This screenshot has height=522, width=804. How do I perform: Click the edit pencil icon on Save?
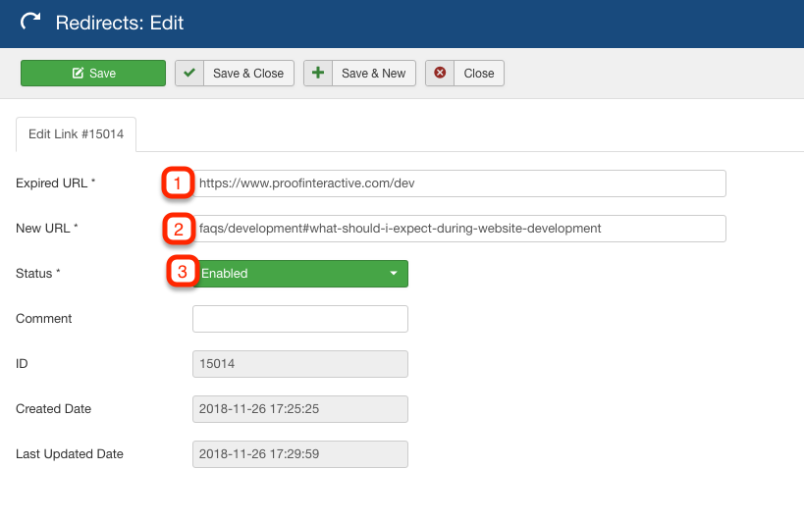click(x=78, y=74)
